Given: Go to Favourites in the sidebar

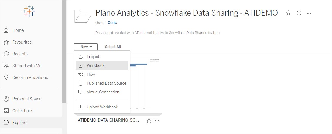Looking at the screenshot, I should 22,42.
